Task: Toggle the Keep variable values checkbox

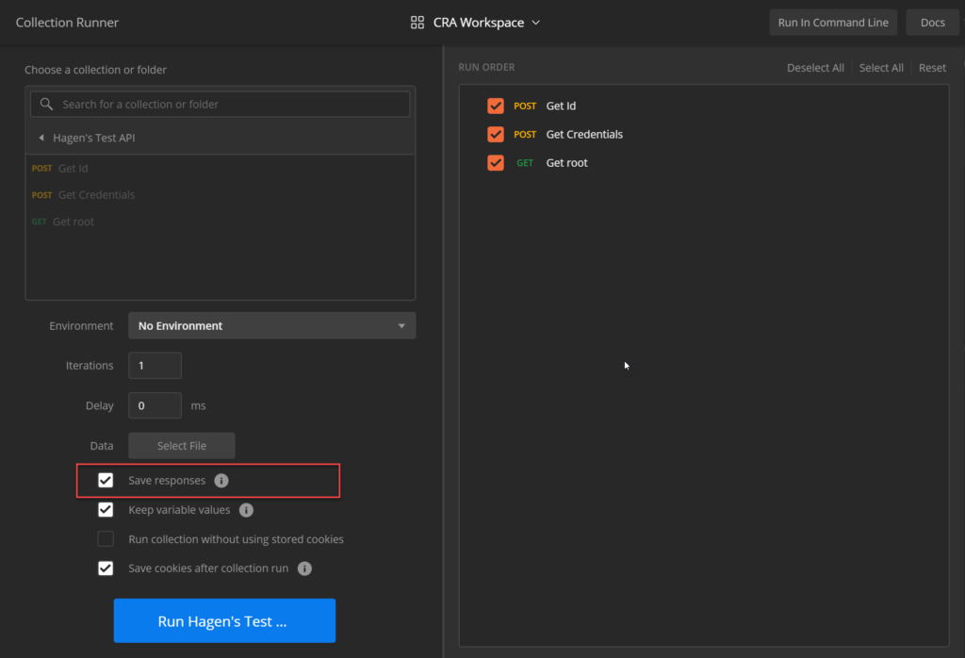Action: coord(106,510)
